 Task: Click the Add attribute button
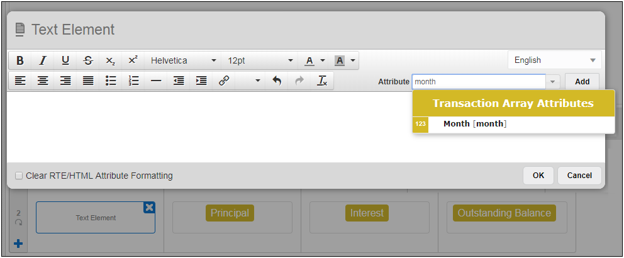582,82
